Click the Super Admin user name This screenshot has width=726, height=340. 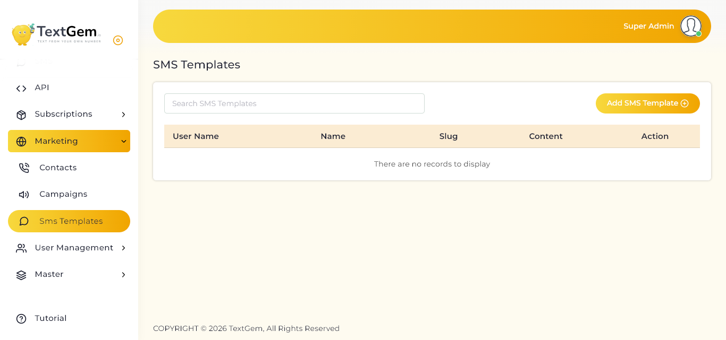pos(648,26)
